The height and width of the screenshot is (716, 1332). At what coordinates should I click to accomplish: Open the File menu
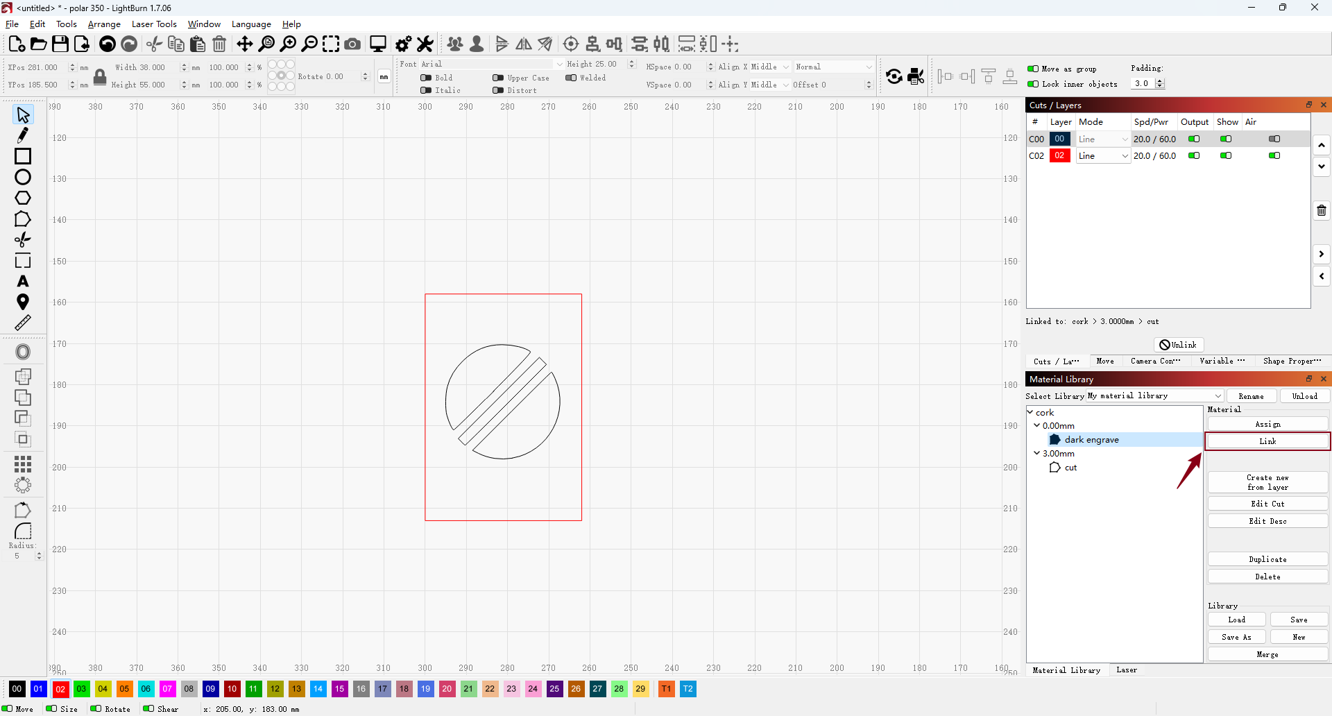click(x=12, y=24)
